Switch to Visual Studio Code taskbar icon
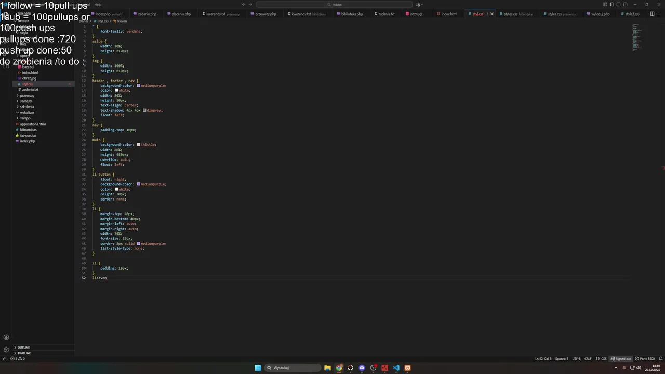This screenshot has width=665, height=374. 396,368
